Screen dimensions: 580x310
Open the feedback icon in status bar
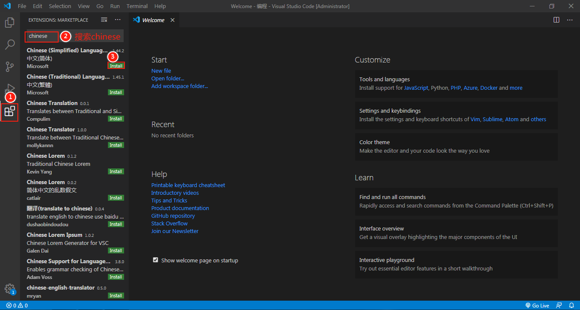coord(559,305)
